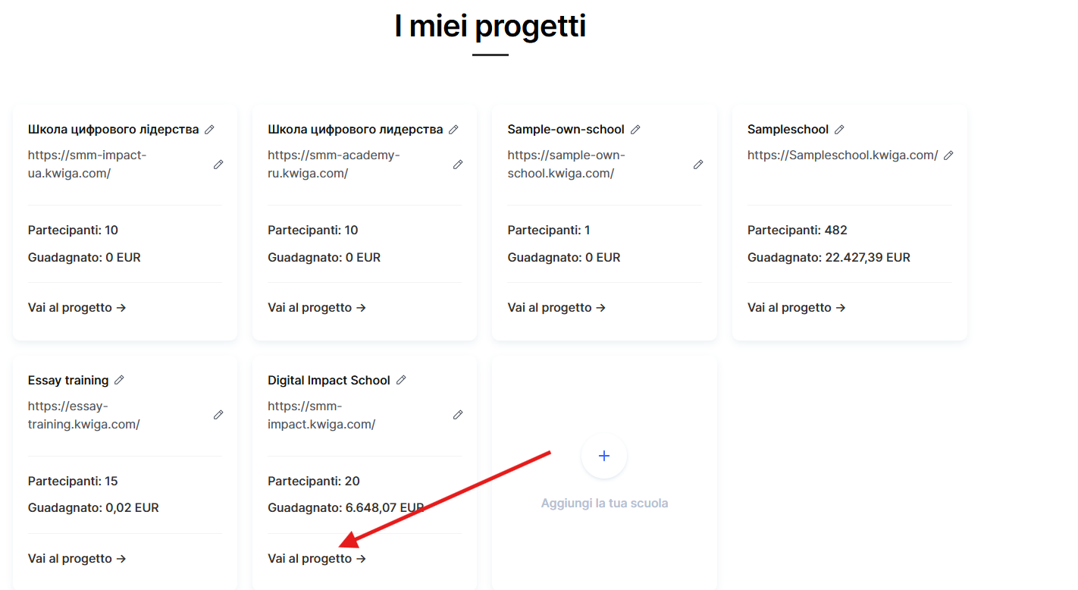Screen dimensions: 1078x590
Task: Click the plus button to add school
Action: (604, 456)
